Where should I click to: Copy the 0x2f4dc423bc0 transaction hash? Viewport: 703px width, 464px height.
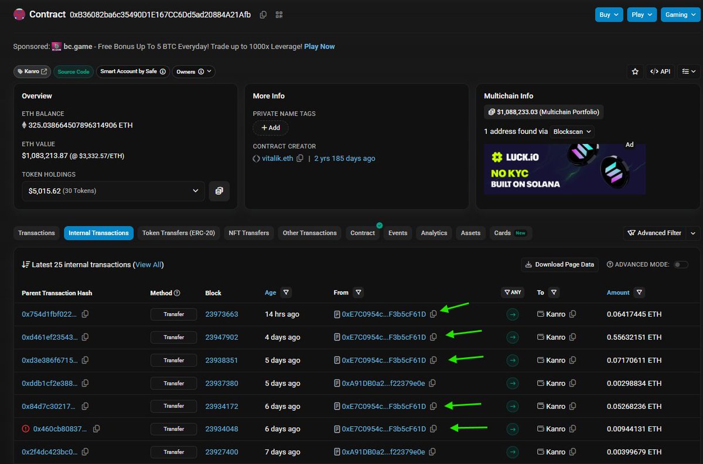coord(86,452)
